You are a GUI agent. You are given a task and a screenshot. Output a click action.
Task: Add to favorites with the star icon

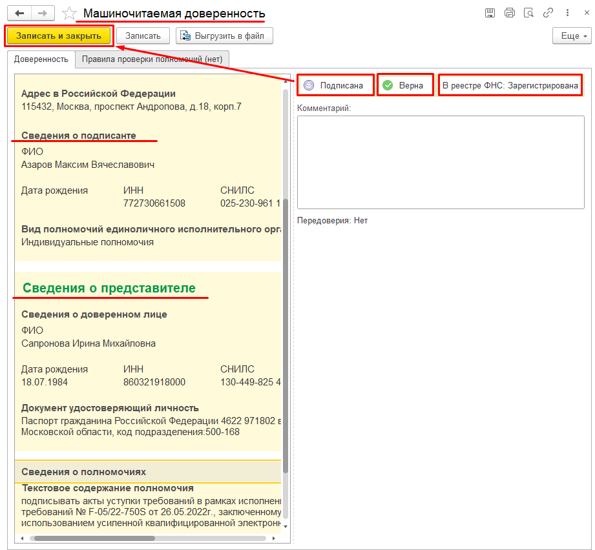69,14
